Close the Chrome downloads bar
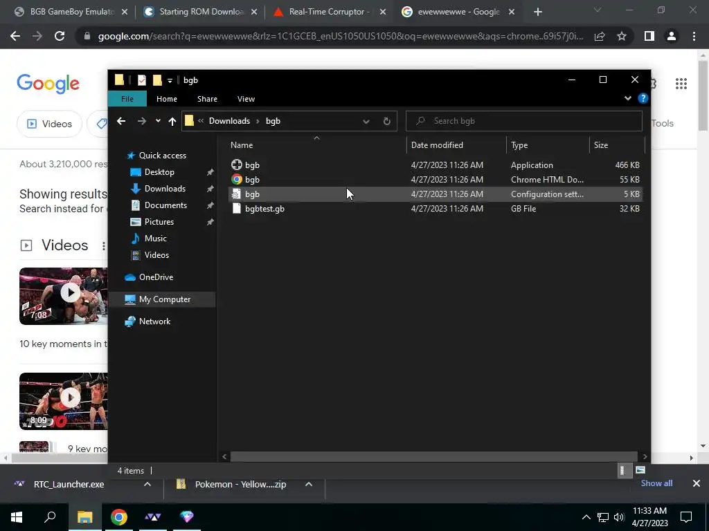The width and height of the screenshot is (709, 531). (697, 483)
